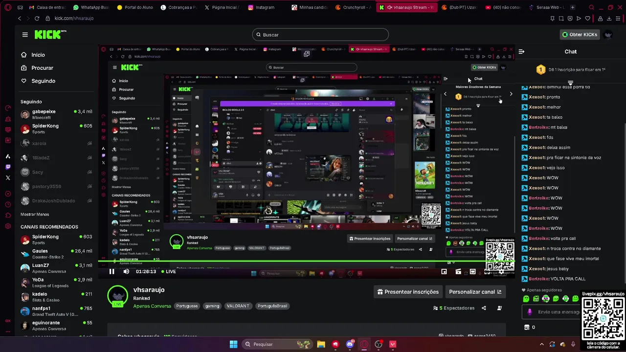This screenshot has height=352, width=626.
Task: Collapse the chat panel
Action: 521,51
